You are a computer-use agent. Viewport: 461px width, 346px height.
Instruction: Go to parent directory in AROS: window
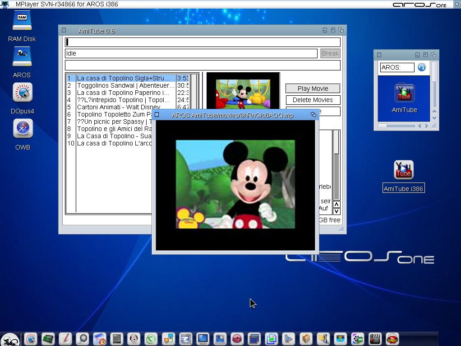point(422,67)
